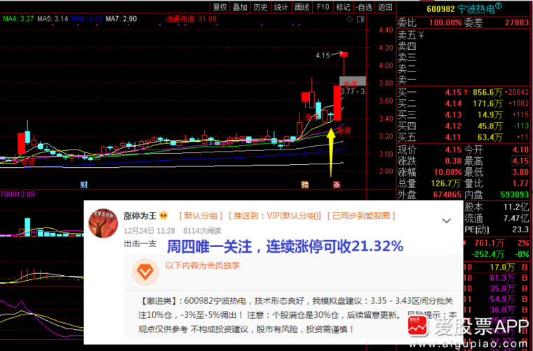Click the 财 financial marker on the chart

[84, 185]
